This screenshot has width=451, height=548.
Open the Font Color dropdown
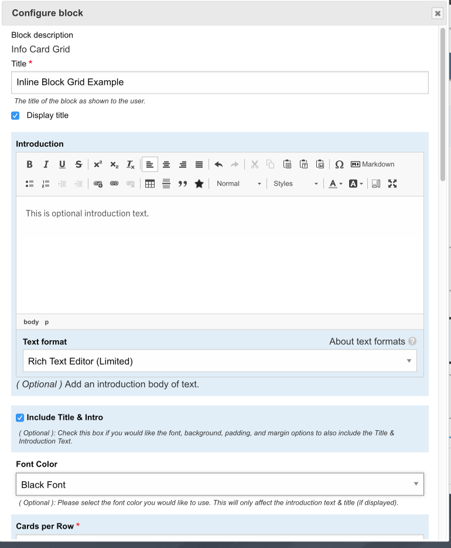point(220,485)
